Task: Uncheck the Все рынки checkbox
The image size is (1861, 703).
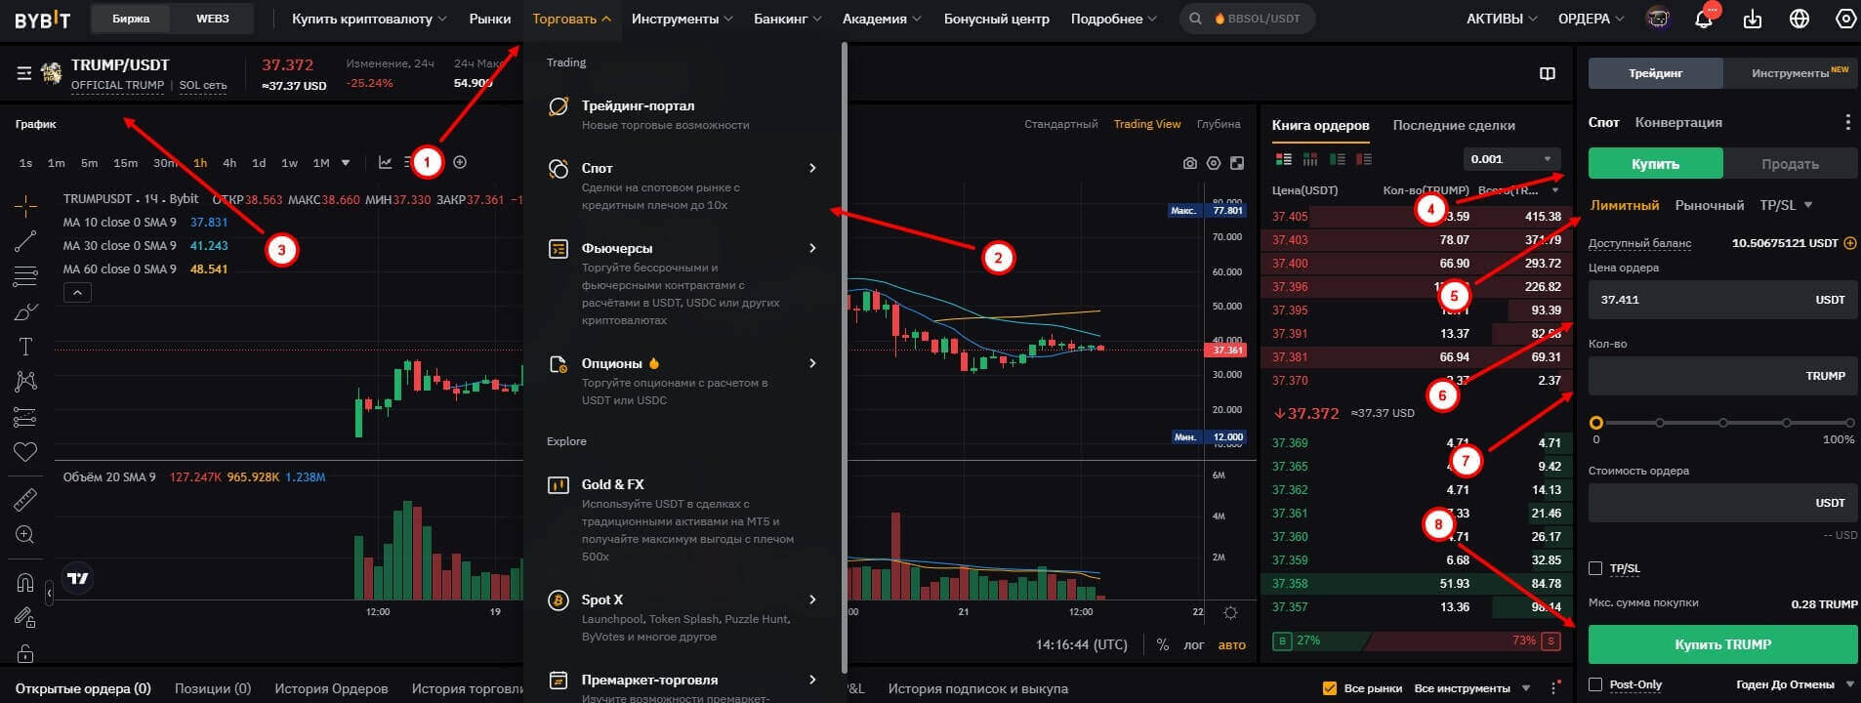Action: [1329, 688]
